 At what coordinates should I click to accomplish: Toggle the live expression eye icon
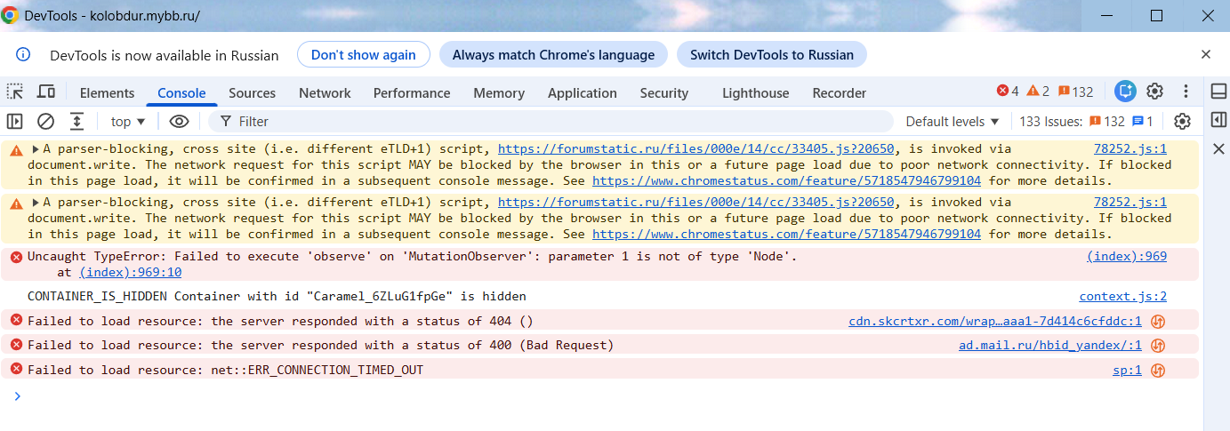click(x=179, y=121)
